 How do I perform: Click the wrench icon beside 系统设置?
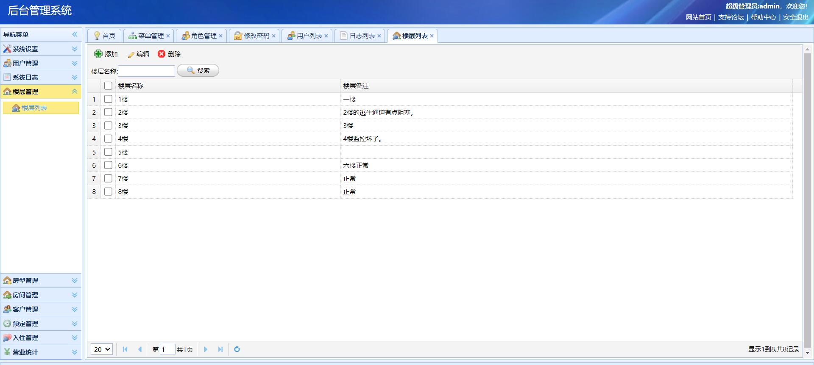pos(7,49)
